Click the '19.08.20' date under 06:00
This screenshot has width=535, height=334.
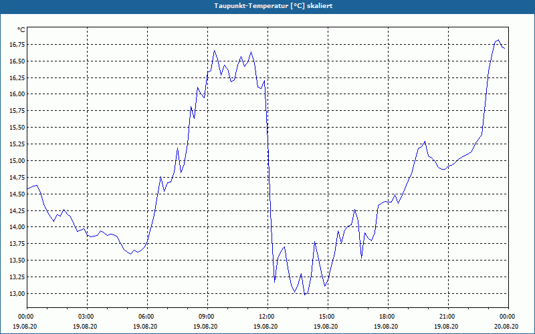click(x=145, y=326)
